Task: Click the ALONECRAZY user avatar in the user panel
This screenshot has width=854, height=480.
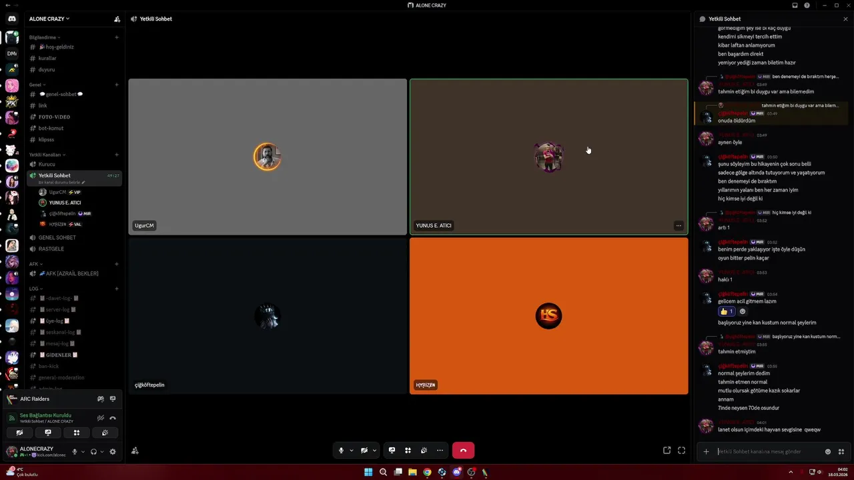Action: pyautogui.click(x=11, y=451)
